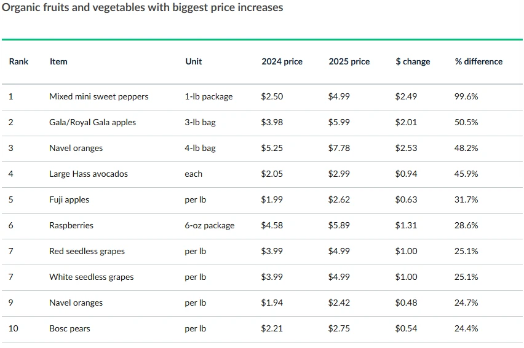524x348 pixels.
Task: Click the % difference column header
Action: pos(478,61)
